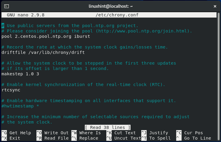The height and width of the screenshot is (142, 221).
Task: Click the ^X Exit shortcut
Action: tap(11, 138)
